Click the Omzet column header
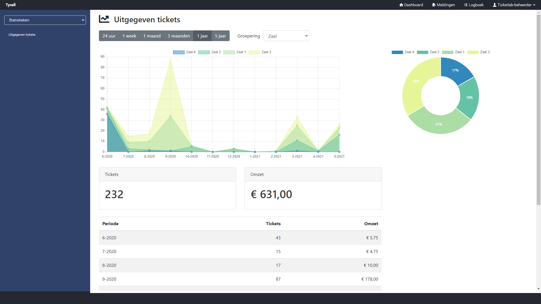This screenshot has height=304, width=541. [371, 223]
